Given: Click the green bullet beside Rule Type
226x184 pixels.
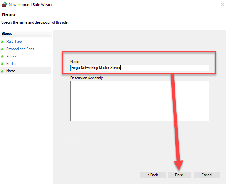Looking at the screenshot, I should pos(2,42).
